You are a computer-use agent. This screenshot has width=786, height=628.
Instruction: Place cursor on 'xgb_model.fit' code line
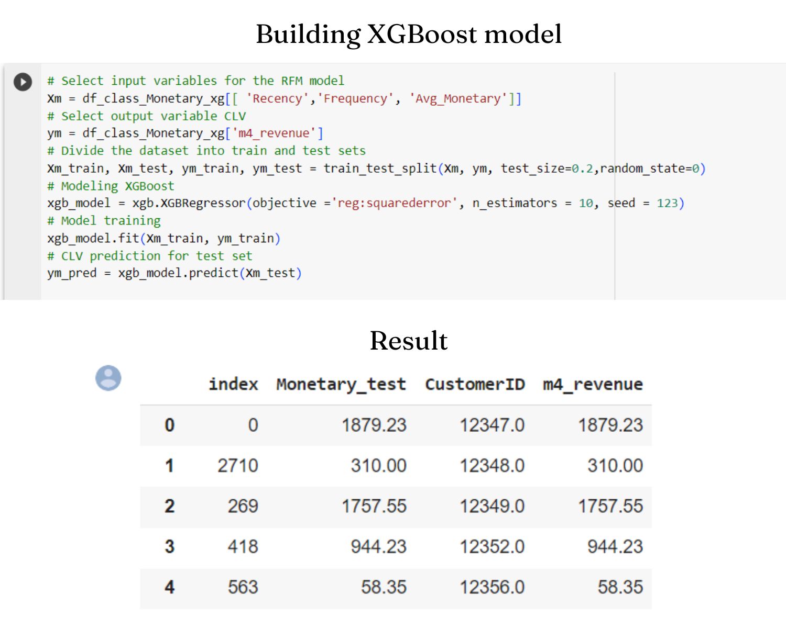[x=164, y=239]
